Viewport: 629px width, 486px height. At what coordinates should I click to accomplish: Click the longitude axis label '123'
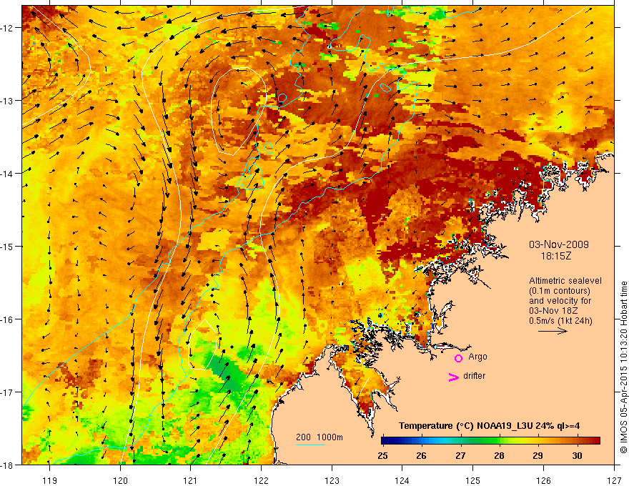pyautogui.click(x=332, y=480)
